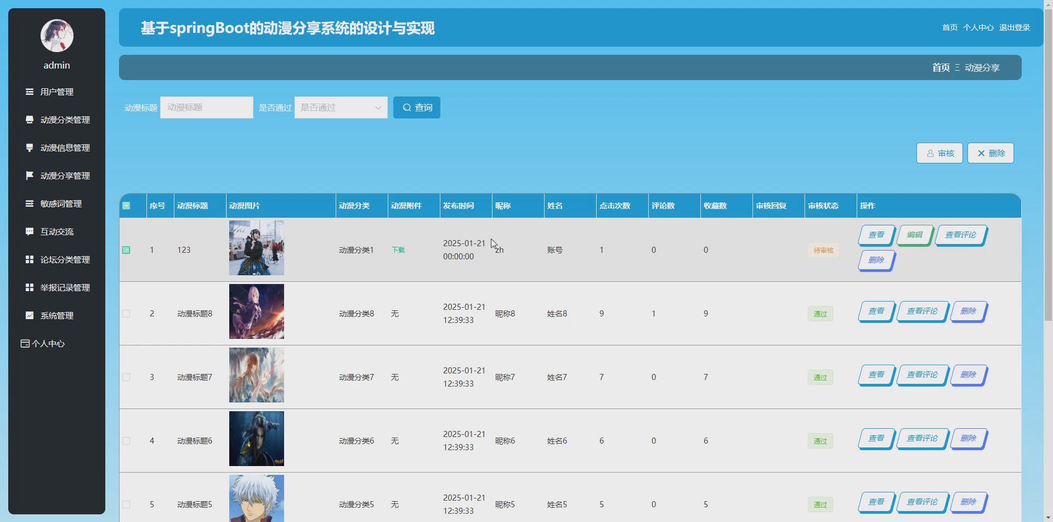Click 查看 for row 123
Viewport: 1053px width, 522px height.
pyautogui.click(x=876, y=235)
